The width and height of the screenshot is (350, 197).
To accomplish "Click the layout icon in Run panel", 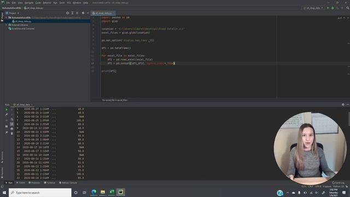I will point(7,126).
